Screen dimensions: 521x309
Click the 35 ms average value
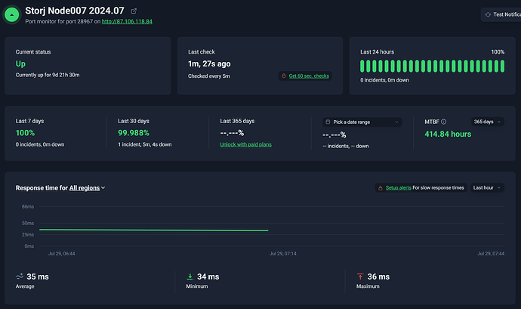[x=38, y=277]
